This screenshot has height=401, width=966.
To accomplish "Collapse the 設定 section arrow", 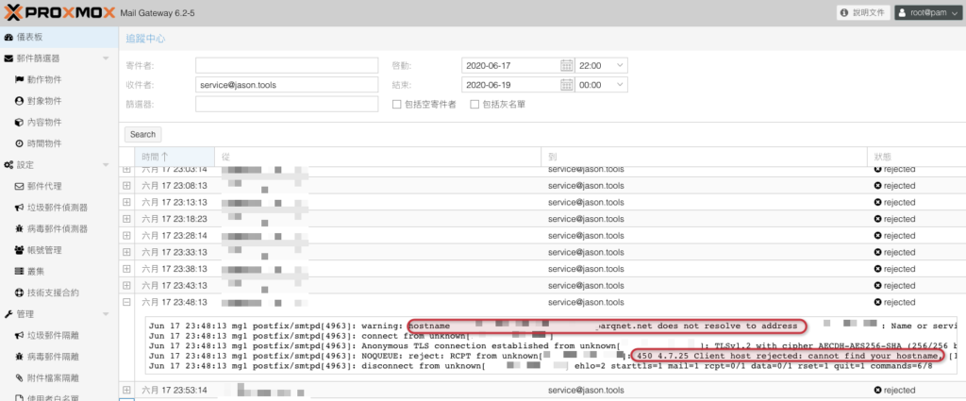I will point(106,165).
